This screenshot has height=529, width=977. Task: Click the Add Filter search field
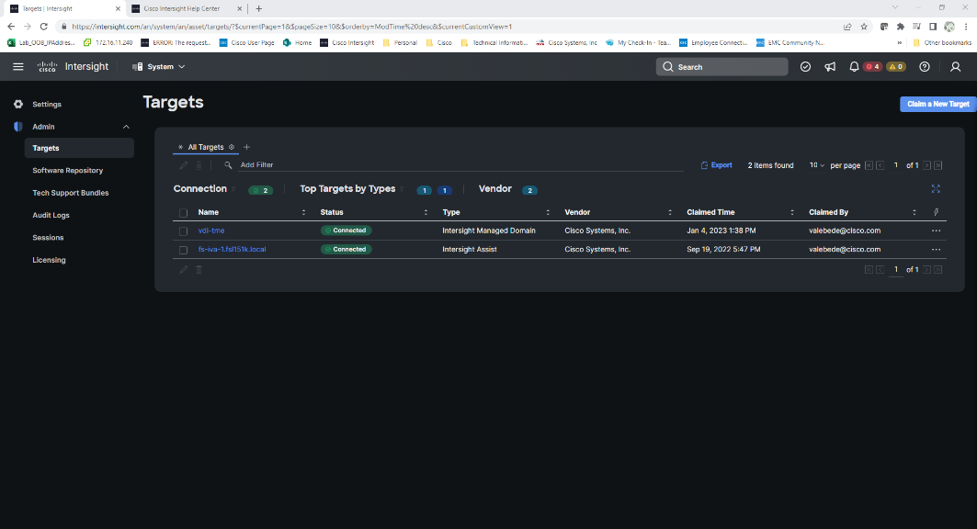[461, 165]
